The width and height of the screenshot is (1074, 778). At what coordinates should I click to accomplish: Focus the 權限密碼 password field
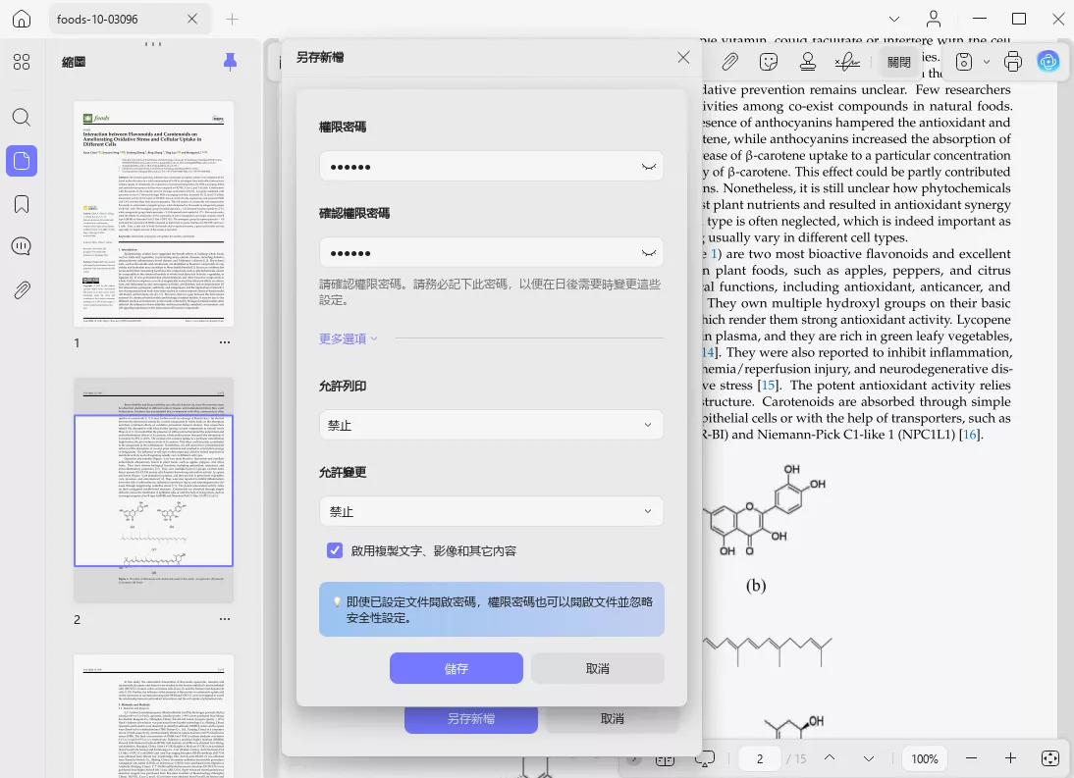[491, 166]
